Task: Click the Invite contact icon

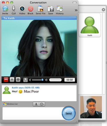Action: tap(5, 10)
